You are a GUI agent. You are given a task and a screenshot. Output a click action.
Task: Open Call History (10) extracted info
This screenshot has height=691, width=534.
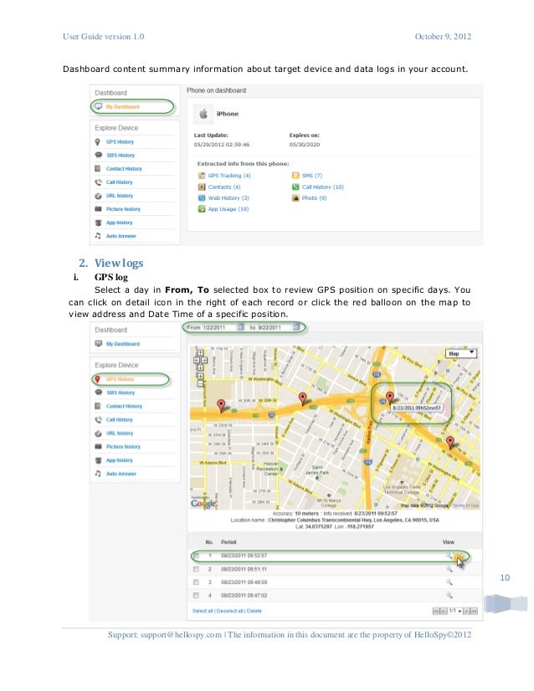click(x=322, y=187)
